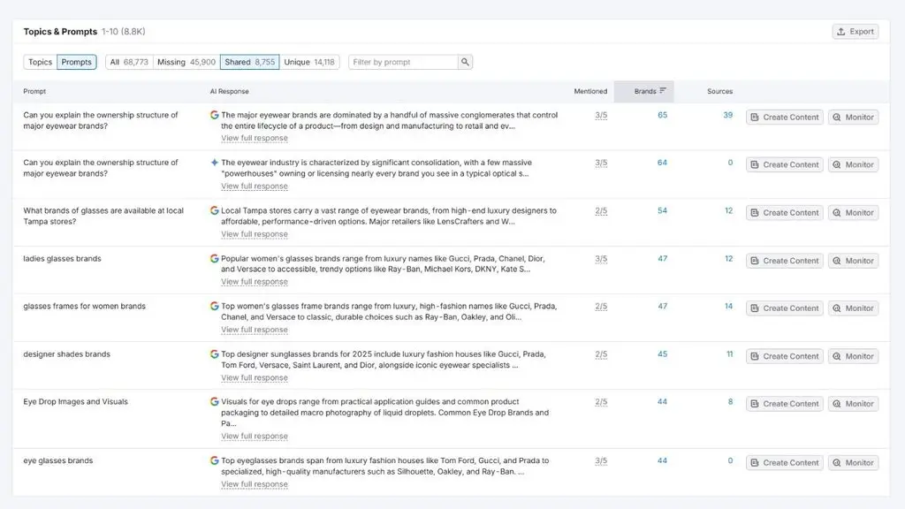Select the Prompts view tab

[x=76, y=62]
